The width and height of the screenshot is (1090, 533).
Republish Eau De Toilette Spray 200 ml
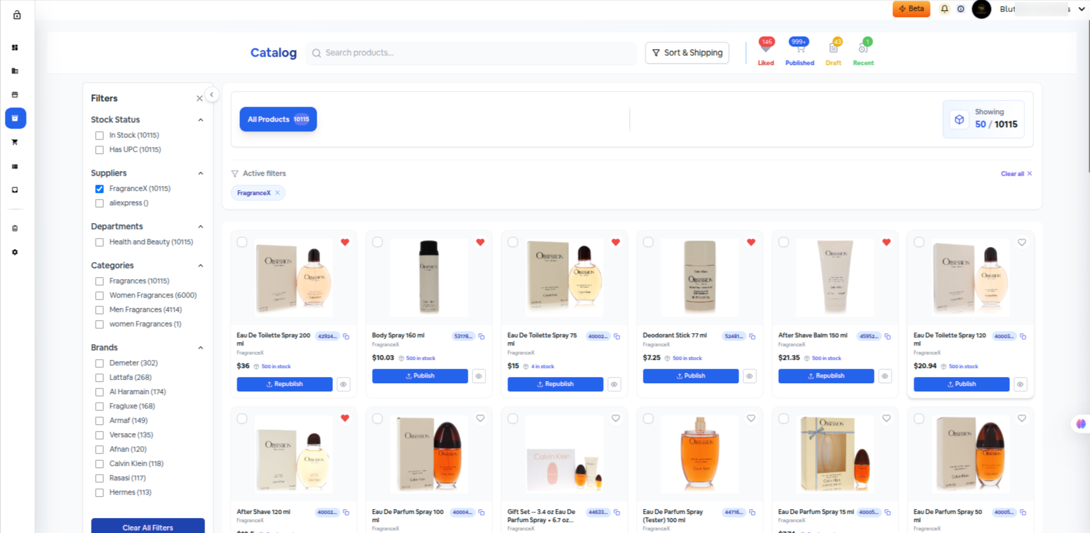pos(284,385)
